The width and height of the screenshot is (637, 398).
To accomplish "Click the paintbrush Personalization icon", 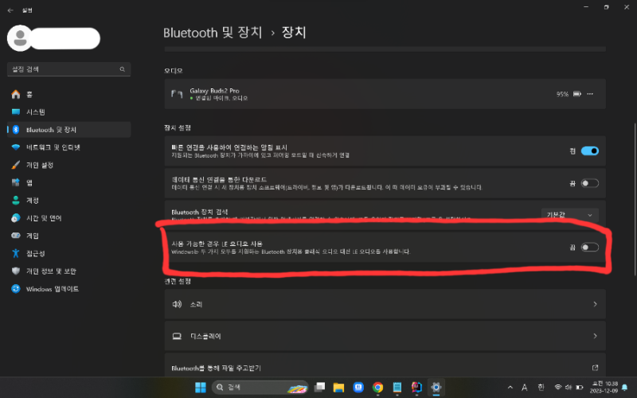I will click(x=16, y=165).
